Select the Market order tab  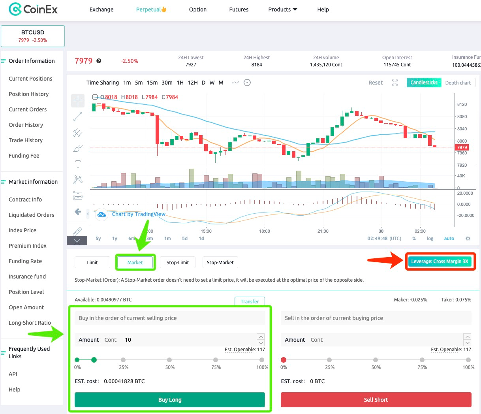click(x=135, y=262)
